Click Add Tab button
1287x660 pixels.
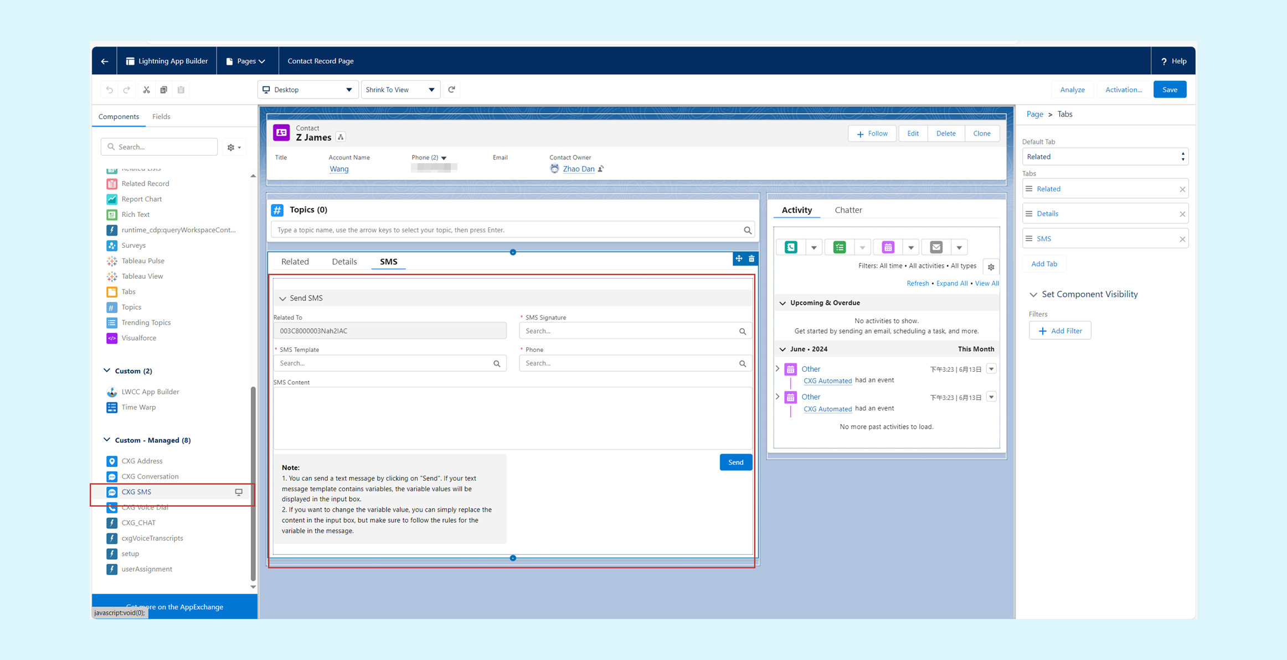coord(1044,264)
